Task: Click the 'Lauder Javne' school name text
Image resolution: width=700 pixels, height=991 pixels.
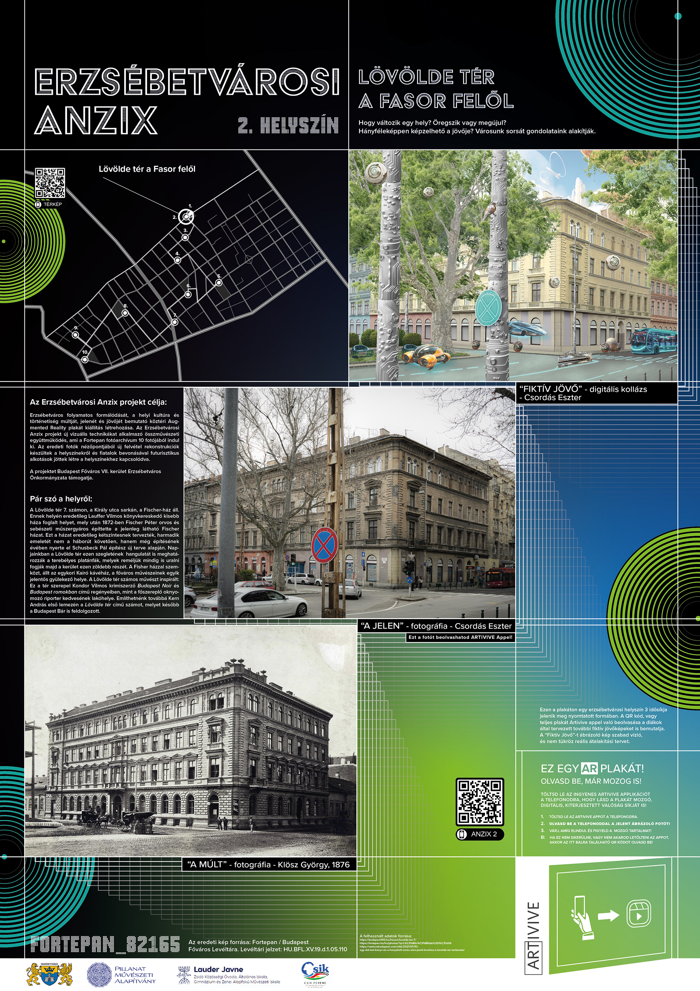Action: [x=218, y=969]
